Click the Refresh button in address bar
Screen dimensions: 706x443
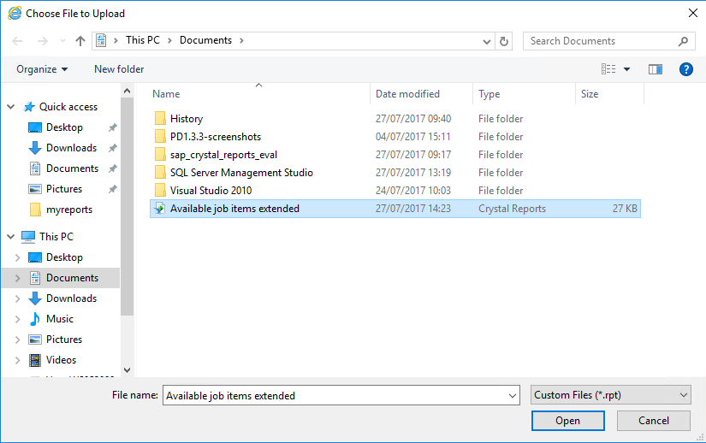pos(504,41)
